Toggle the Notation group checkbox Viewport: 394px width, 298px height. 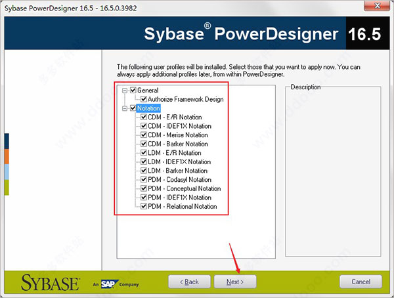pos(133,108)
